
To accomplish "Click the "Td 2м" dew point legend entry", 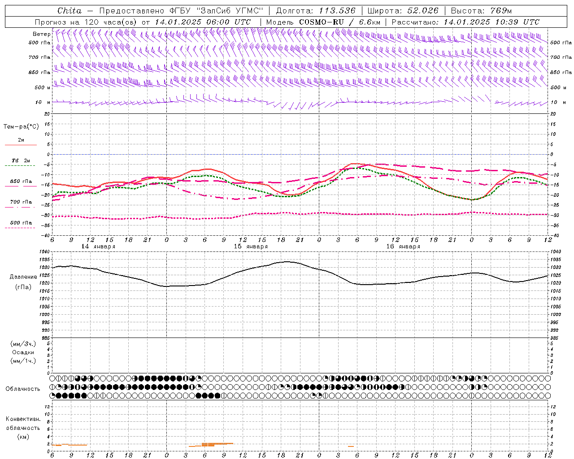I will pos(21,160).
